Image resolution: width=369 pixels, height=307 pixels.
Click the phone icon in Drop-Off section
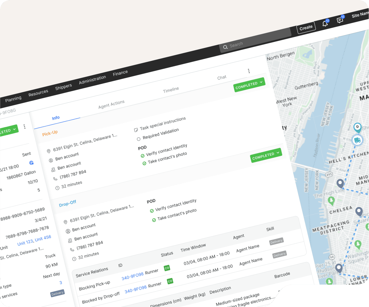click(x=72, y=250)
